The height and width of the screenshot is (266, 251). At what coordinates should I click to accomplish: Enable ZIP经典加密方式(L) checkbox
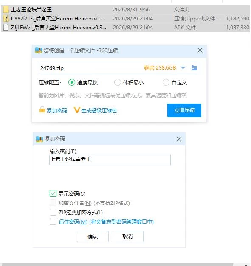click(x=53, y=212)
